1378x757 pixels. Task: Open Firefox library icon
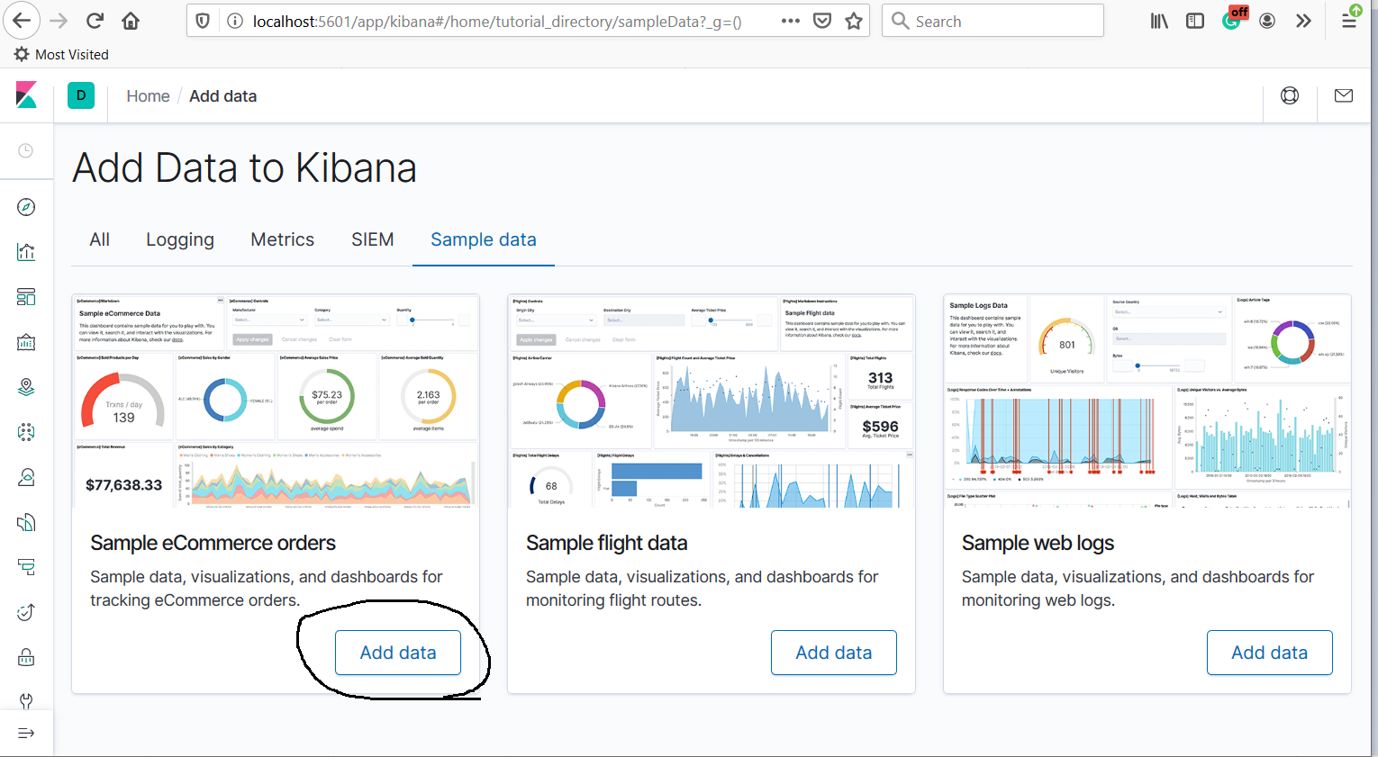(1159, 21)
